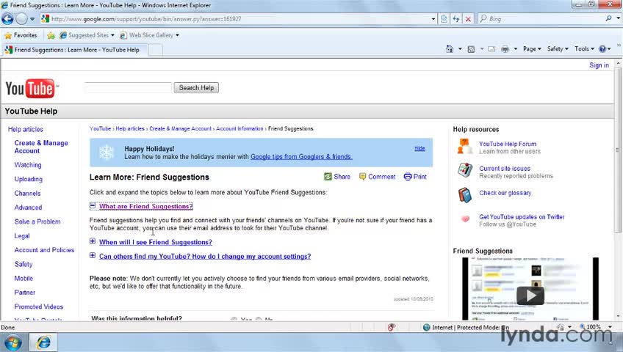Open the address bar history dropdown
623x352 pixels.
433,18
